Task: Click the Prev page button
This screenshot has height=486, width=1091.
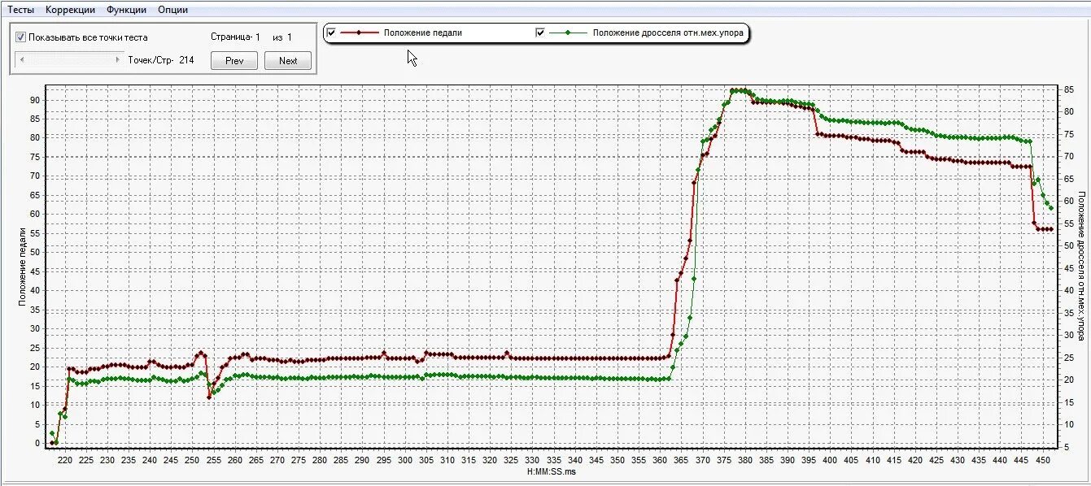Action: click(x=234, y=61)
